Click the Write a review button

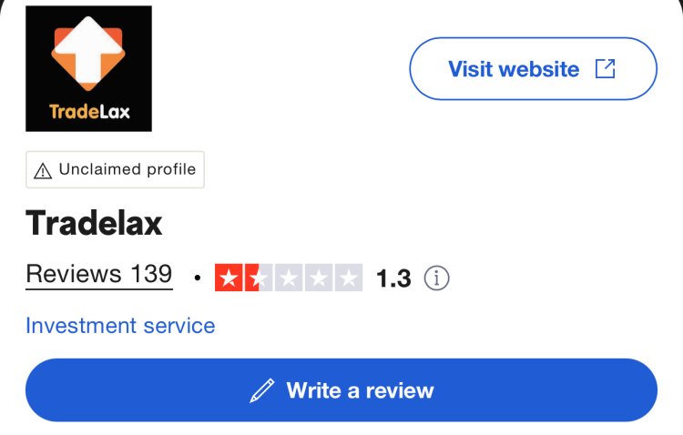341,390
